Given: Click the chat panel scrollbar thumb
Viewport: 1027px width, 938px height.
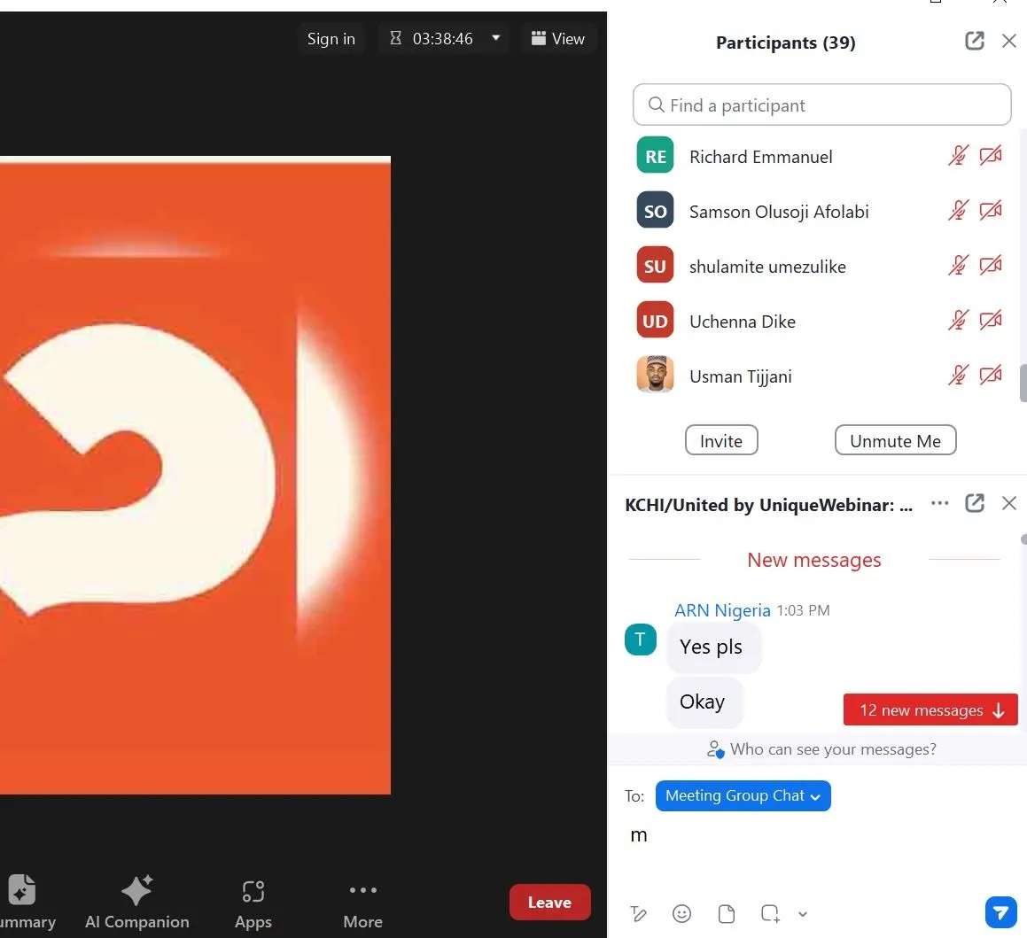Looking at the screenshot, I should (x=1023, y=539).
